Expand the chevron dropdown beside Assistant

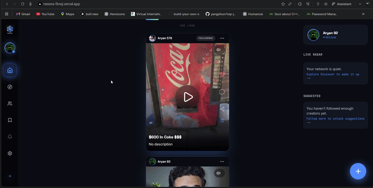(x=360, y=4)
